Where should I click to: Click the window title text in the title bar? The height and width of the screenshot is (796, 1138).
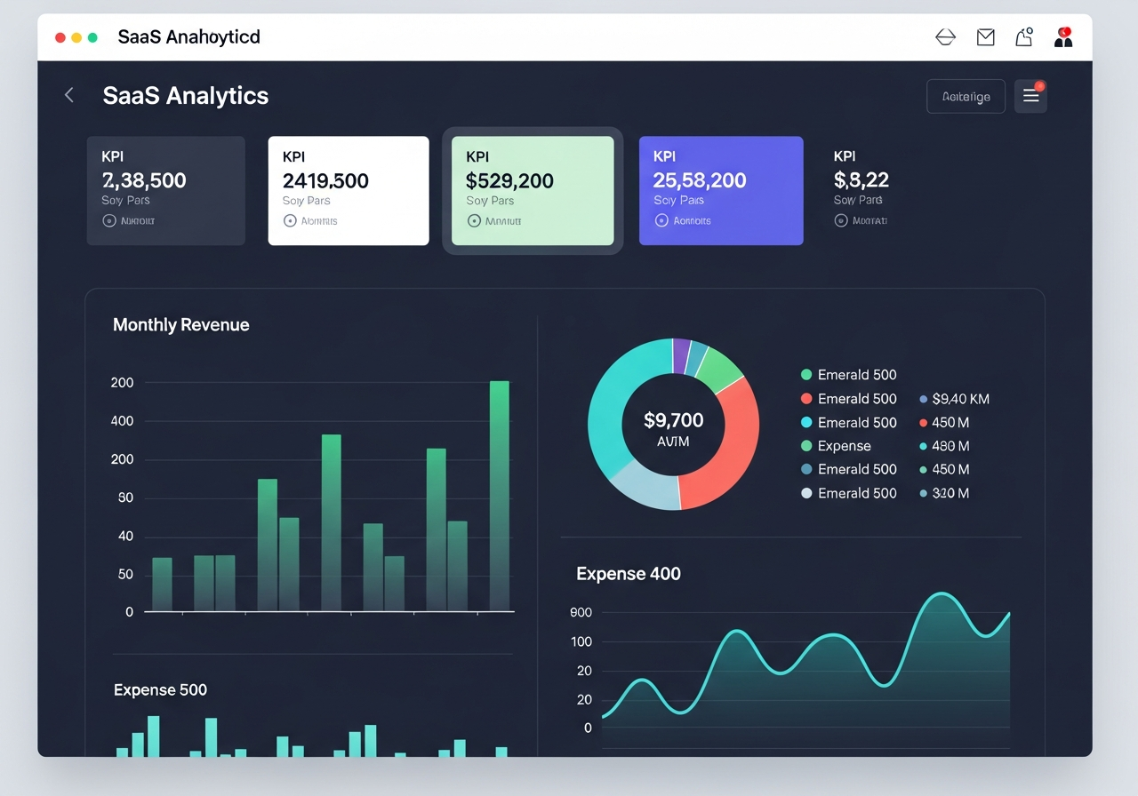click(x=188, y=37)
